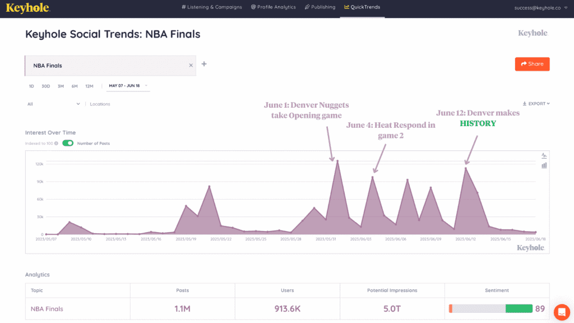Click the Interest Over Time heading
This screenshot has width=574, height=323.
click(x=50, y=132)
